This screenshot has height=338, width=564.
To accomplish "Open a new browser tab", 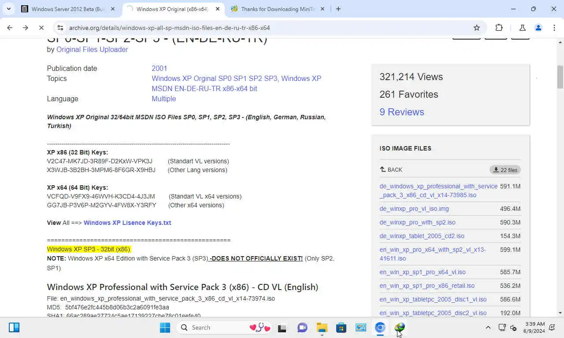I will point(338,9).
